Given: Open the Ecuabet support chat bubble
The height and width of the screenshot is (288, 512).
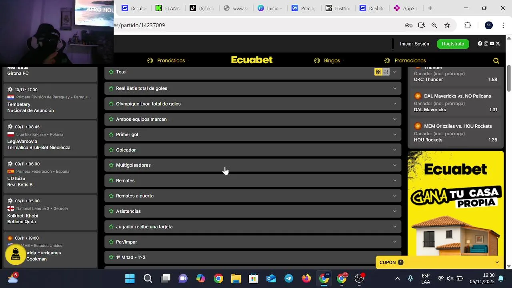Looking at the screenshot, I should [x=16, y=254].
